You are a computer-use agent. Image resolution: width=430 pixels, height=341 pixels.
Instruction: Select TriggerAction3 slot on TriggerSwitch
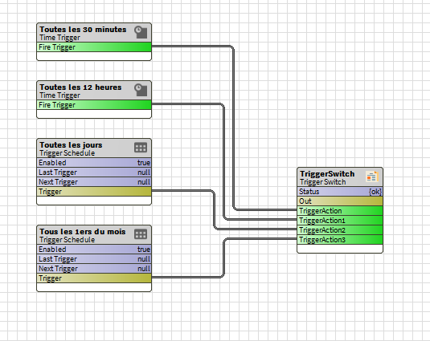(340, 240)
